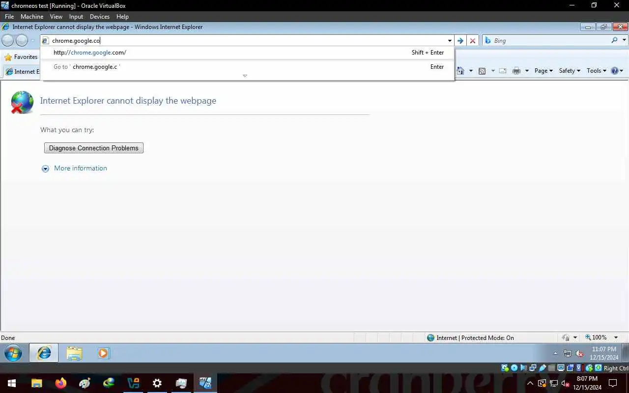Click the VirtualBox optical disk status icon

514,368
